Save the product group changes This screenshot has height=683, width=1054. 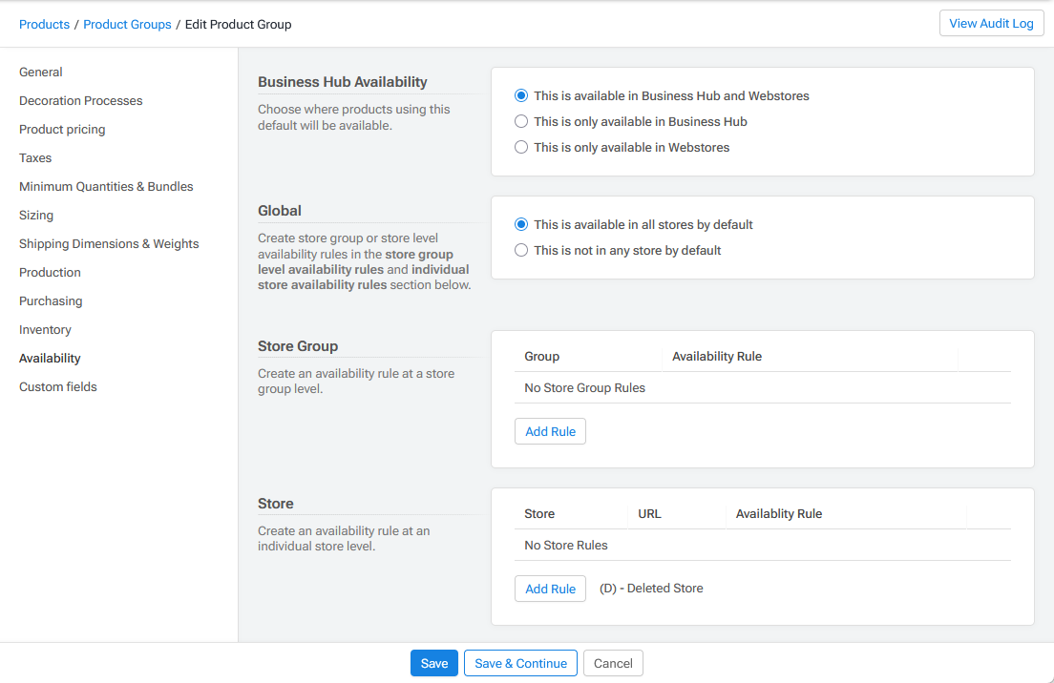pos(433,663)
